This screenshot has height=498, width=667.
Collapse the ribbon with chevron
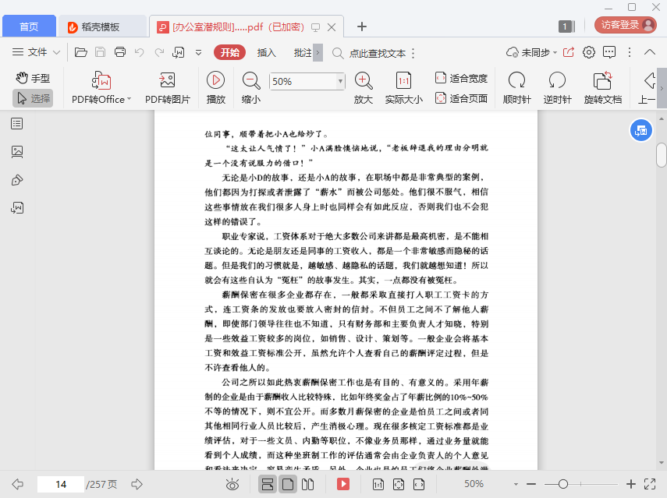coord(650,52)
